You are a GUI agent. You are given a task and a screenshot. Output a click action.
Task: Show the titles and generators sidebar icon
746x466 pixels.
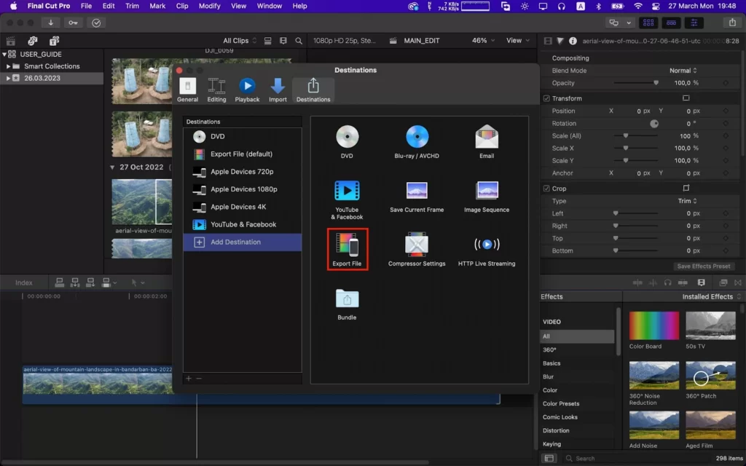tap(54, 41)
